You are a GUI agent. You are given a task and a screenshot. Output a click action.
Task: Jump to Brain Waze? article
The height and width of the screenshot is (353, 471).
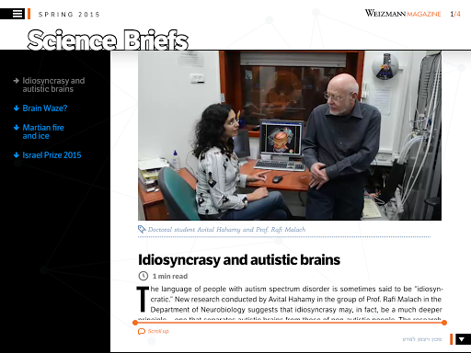tap(45, 108)
